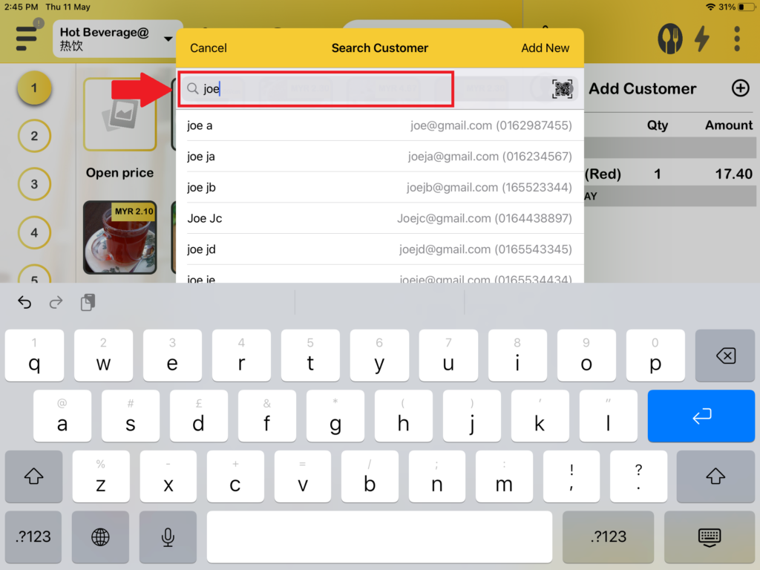Tap the plus icon beside Add Customer
The image size is (760, 570).
pos(740,88)
